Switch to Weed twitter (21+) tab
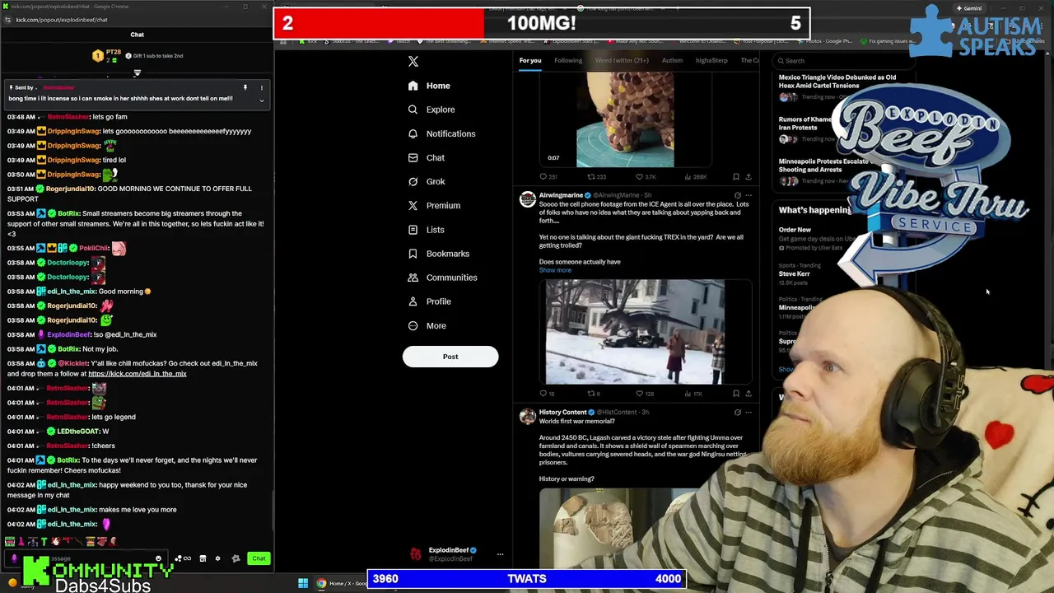Image resolution: width=1054 pixels, height=593 pixels. coord(622,60)
